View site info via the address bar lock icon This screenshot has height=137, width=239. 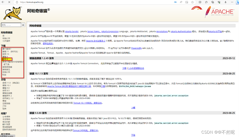coord(17,2)
